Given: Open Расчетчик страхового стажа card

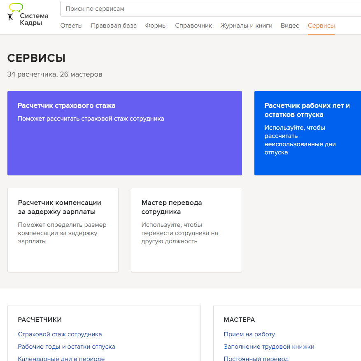Looking at the screenshot, I should tap(125, 133).
